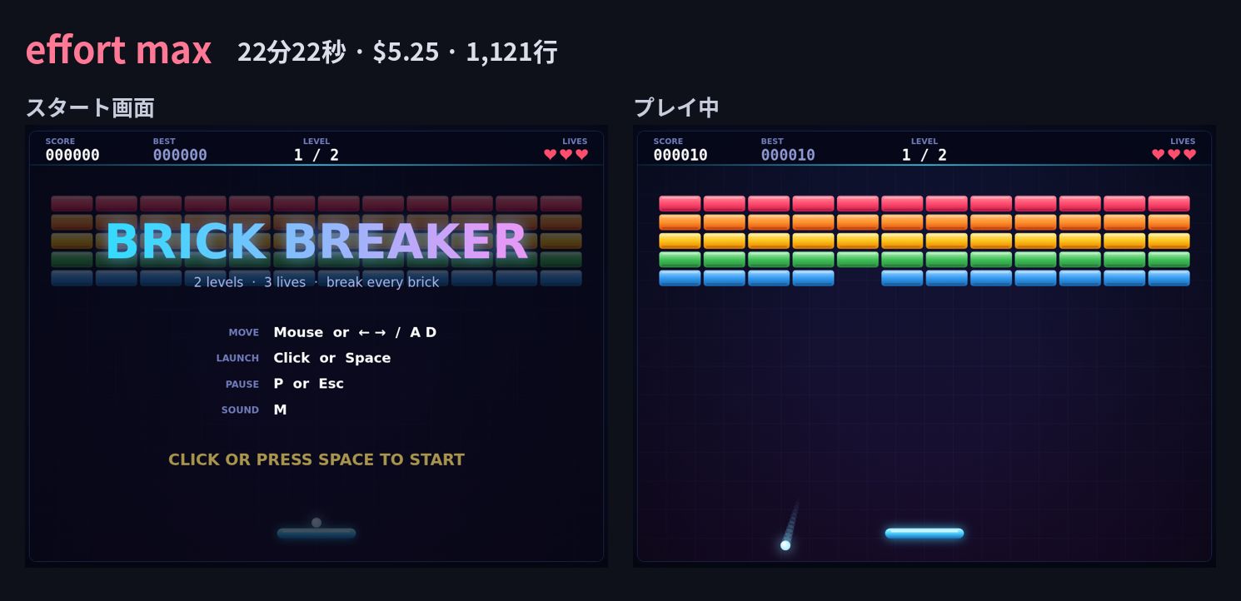Click the SCORE value 000000 on the start screen

click(x=72, y=155)
